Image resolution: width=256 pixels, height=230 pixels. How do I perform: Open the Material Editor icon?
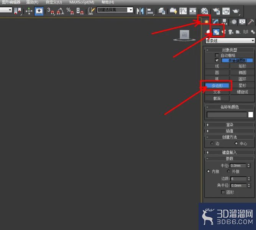coord(204,11)
